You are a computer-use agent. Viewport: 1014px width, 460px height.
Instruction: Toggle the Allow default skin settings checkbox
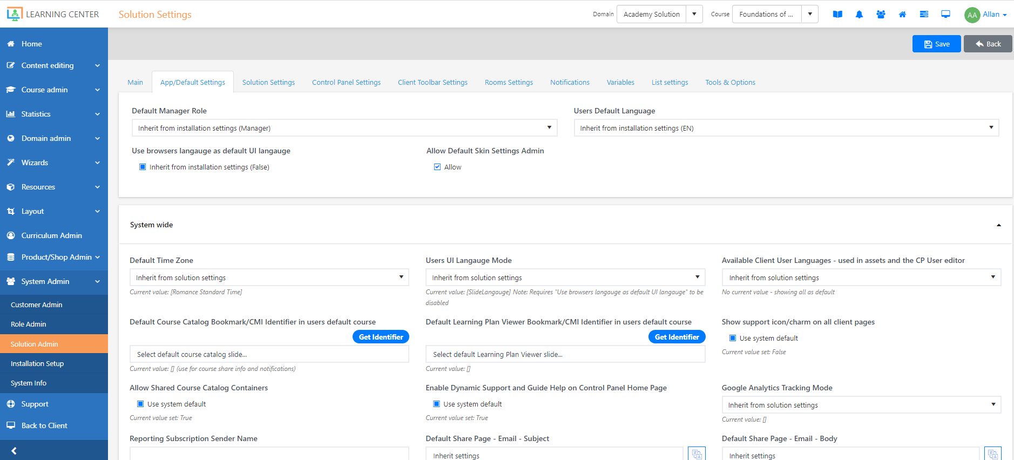(x=437, y=167)
